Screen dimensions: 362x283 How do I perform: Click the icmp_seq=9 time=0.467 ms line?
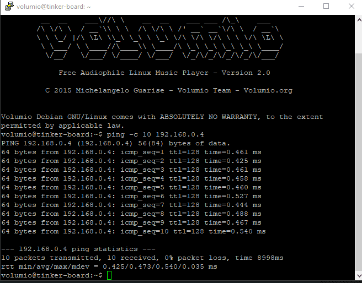(x=131, y=222)
